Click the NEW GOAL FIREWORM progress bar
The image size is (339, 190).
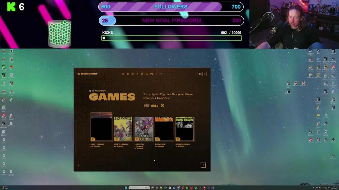(x=171, y=21)
